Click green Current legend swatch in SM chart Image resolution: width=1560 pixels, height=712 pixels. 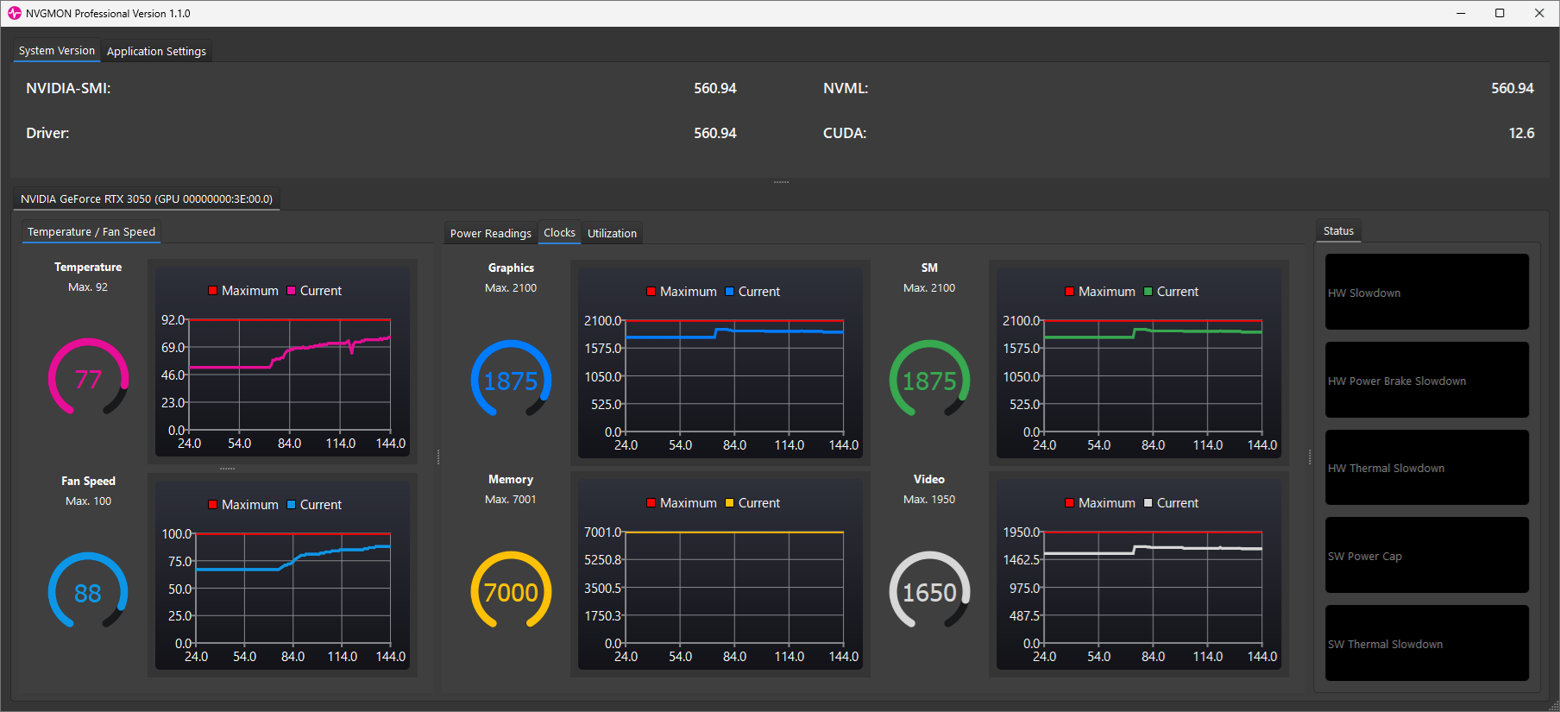coord(1148,292)
